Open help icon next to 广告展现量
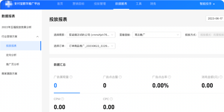224x112 pixels. 71,77
